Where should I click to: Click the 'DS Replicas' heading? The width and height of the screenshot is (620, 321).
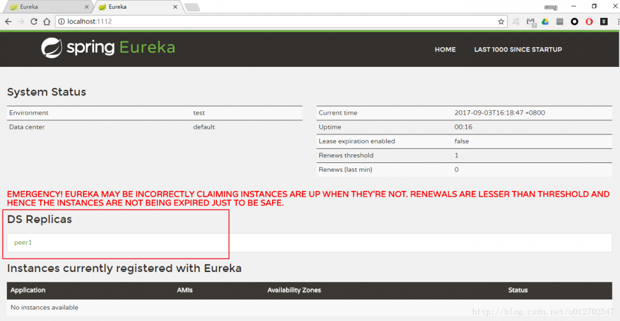[40, 219]
